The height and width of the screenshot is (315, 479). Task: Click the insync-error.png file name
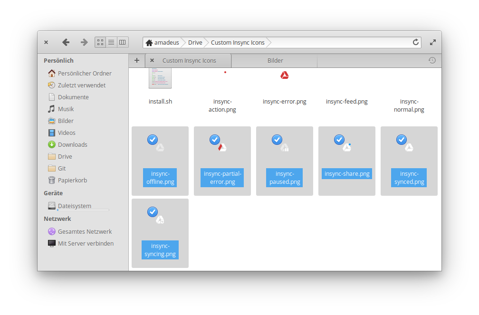click(x=284, y=101)
